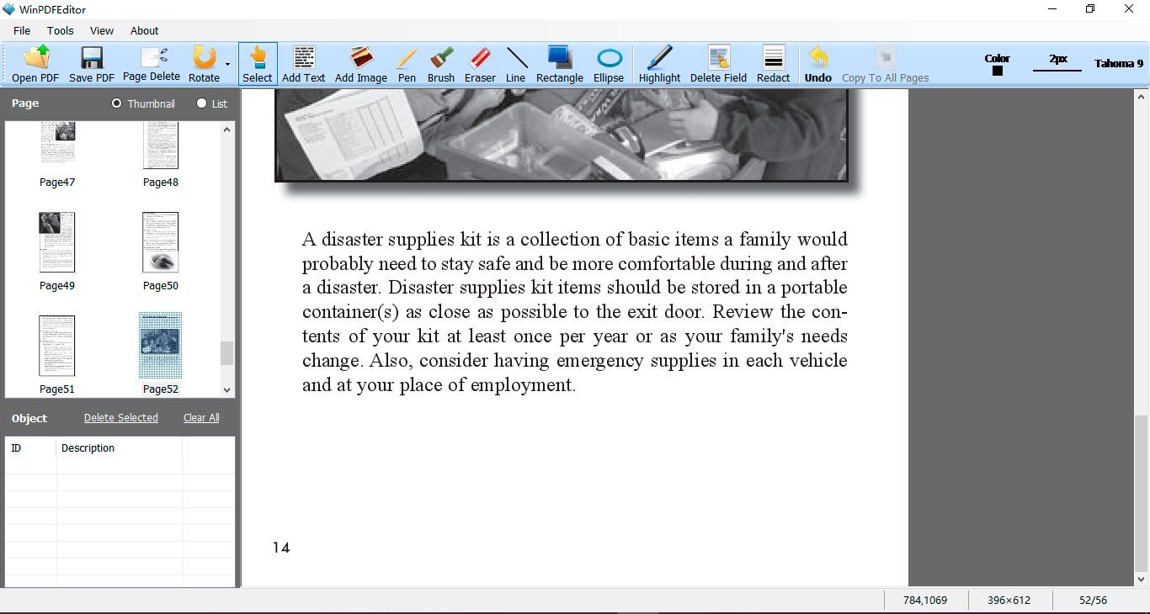Activate the Redact tool
1150x614 pixels.
[772, 63]
